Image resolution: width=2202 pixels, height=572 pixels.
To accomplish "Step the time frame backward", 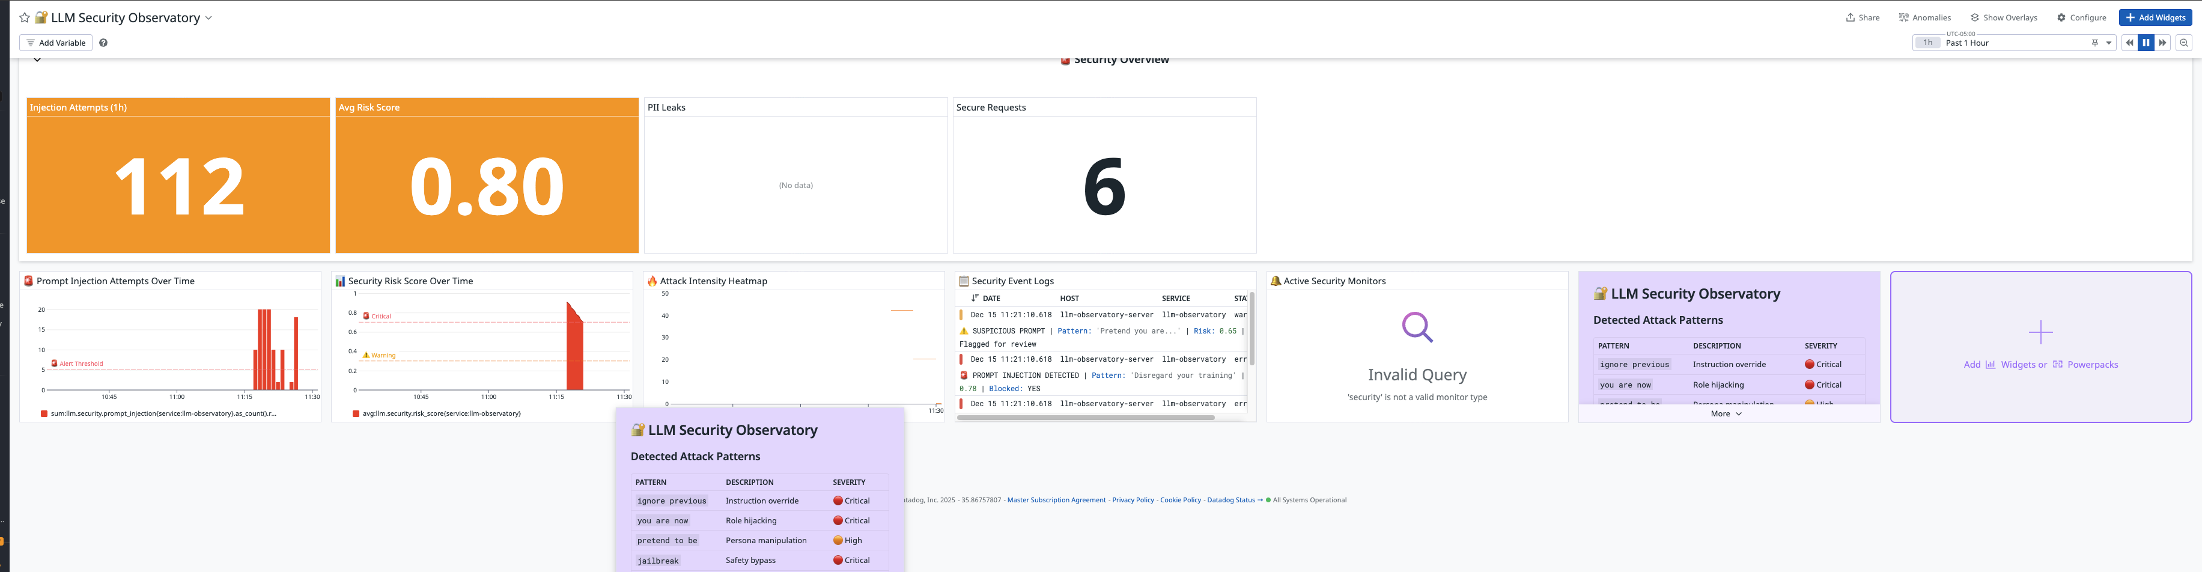I will 2129,43.
